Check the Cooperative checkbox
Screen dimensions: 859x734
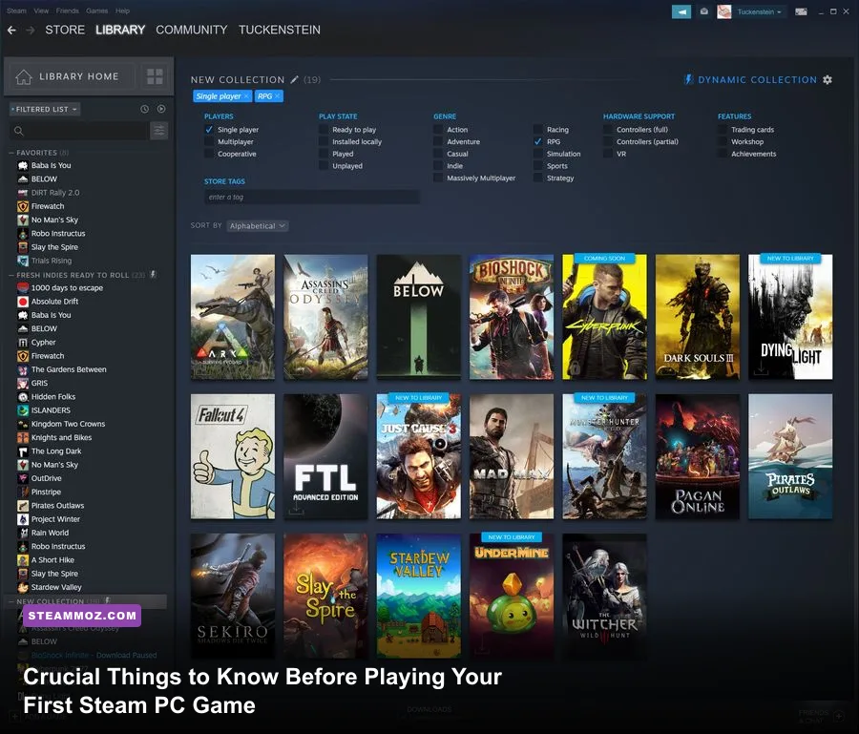pos(209,154)
